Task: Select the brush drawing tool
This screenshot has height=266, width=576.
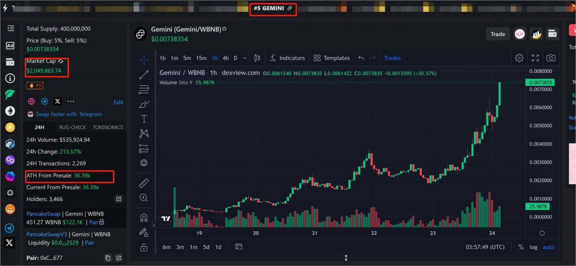Action: pyautogui.click(x=144, y=104)
